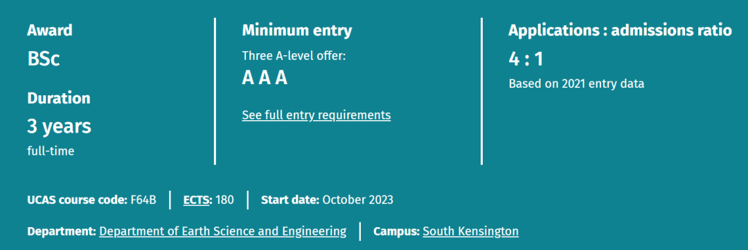Click the Minimum entry heading
Image resolution: width=748 pixels, height=250 pixels.
click(296, 30)
